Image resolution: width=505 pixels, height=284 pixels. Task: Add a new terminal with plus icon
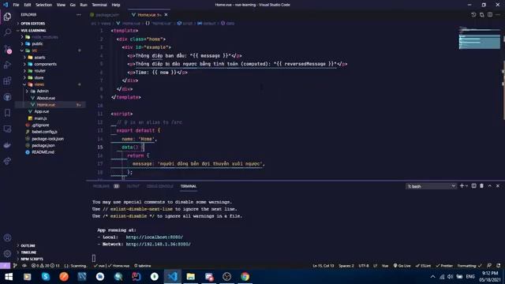click(462, 186)
